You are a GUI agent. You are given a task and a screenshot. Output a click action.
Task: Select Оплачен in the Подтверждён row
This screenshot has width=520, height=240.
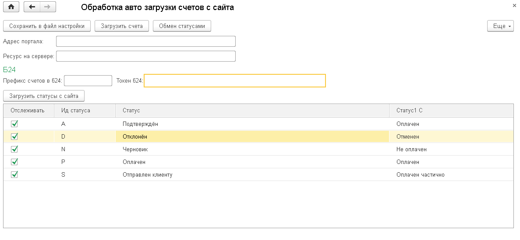coord(451,124)
